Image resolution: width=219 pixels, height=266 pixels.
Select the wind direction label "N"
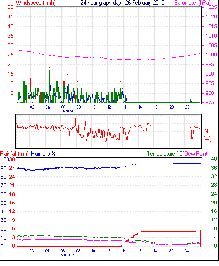tap(206, 131)
